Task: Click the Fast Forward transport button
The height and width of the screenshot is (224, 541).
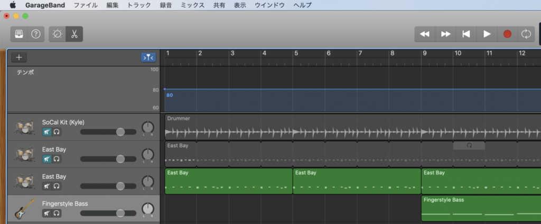Action: pyautogui.click(x=446, y=34)
